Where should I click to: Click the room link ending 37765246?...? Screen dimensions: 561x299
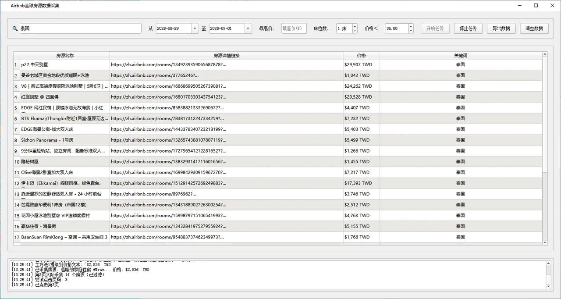[155, 75]
